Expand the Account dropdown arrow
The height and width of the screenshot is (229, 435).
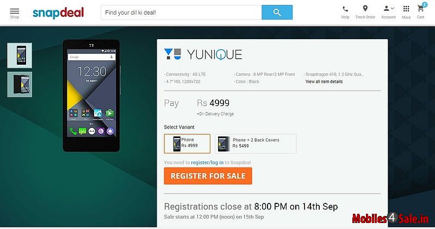click(392, 9)
